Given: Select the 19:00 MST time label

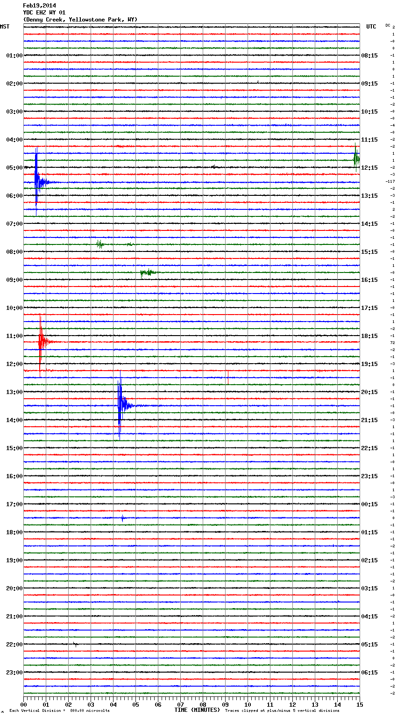Looking at the screenshot, I should point(14,560).
